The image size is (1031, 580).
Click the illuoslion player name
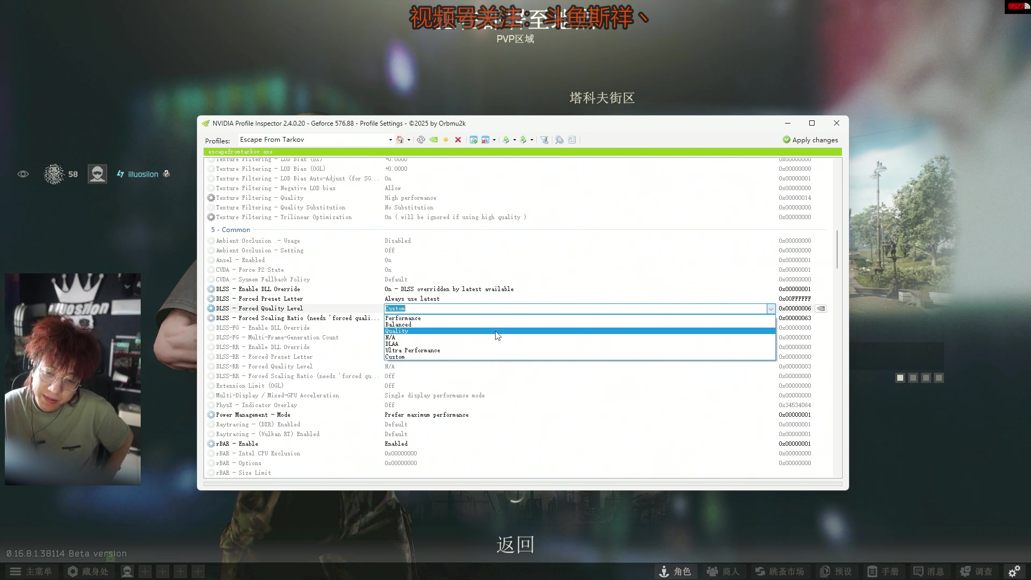point(143,174)
